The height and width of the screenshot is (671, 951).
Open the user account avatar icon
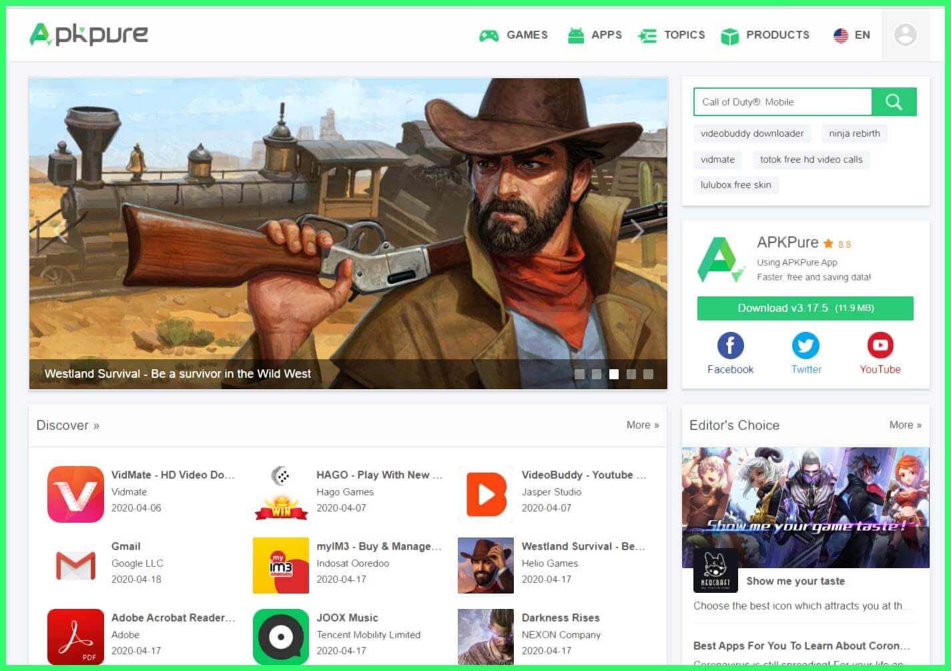point(906,35)
